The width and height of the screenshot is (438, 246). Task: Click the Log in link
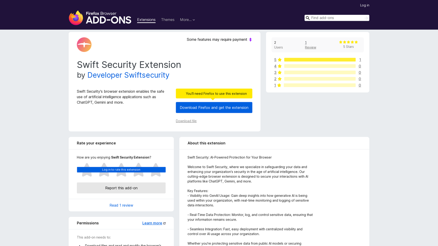(364, 5)
